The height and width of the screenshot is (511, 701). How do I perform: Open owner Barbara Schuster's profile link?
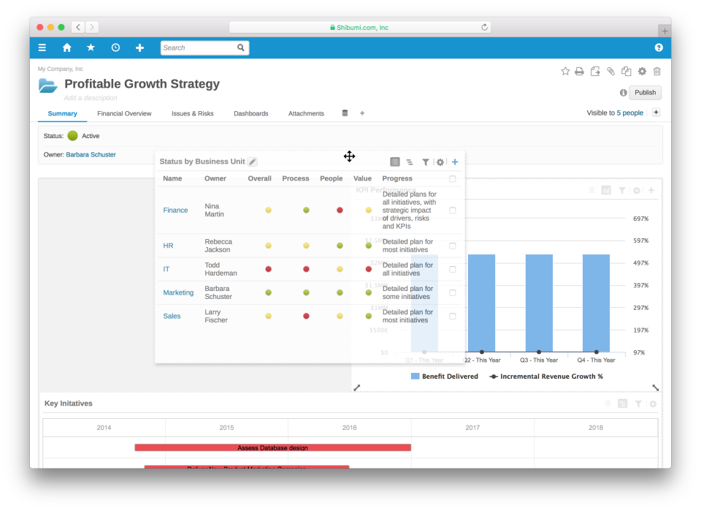(91, 154)
